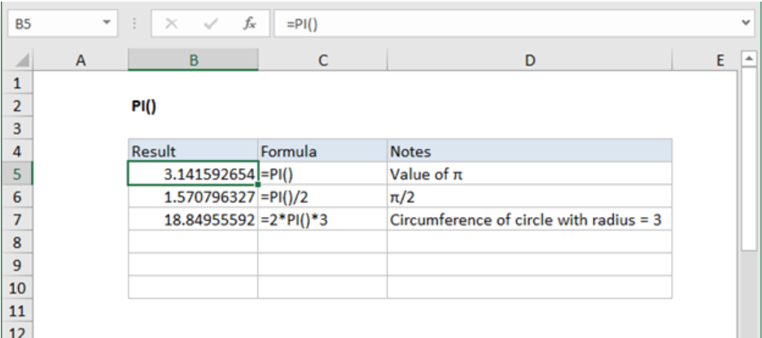The height and width of the screenshot is (338, 762).
Task: Click the Notes header cell
Action: click(529, 151)
